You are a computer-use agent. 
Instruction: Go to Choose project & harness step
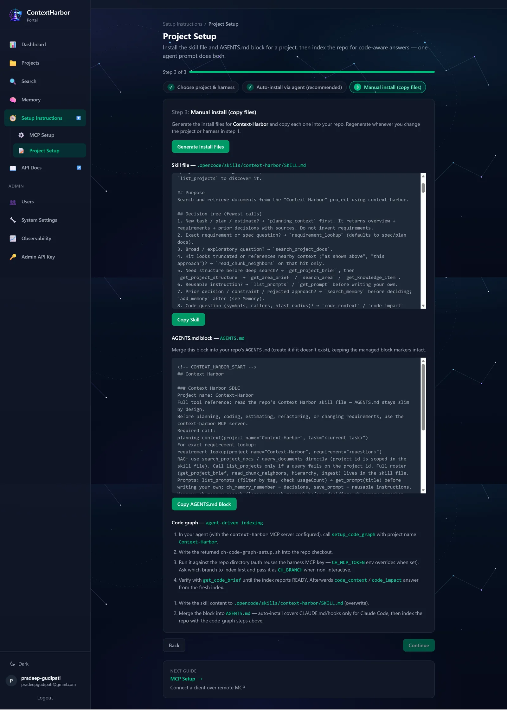point(201,87)
